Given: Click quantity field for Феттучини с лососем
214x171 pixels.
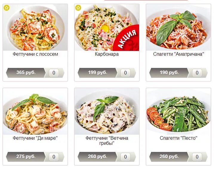Looking at the screenshot, I should [x=54, y=73].
